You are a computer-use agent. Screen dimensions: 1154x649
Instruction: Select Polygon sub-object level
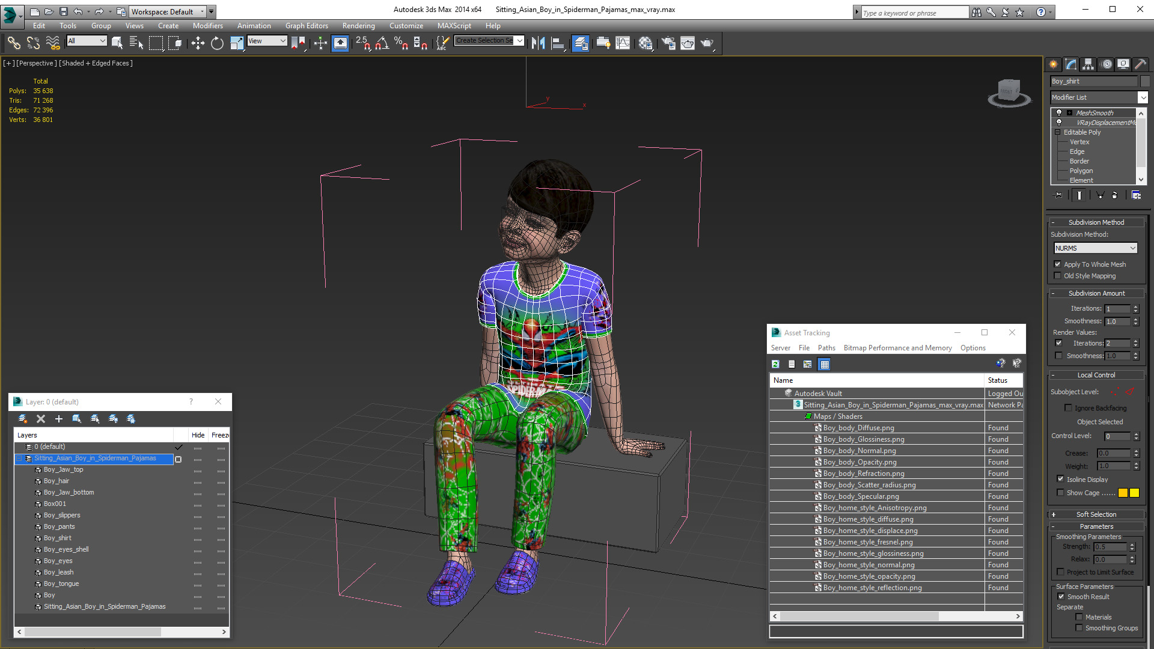pyautogui.click(x=1081, y=171)
